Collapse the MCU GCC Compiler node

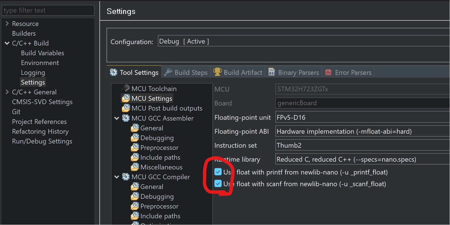tap(117, 177)
